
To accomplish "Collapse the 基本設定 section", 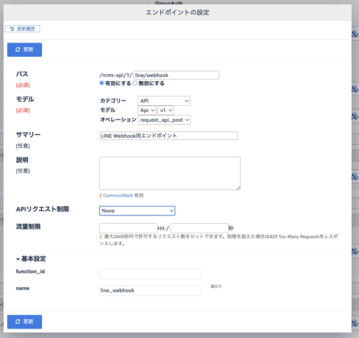I will [31, 259].
